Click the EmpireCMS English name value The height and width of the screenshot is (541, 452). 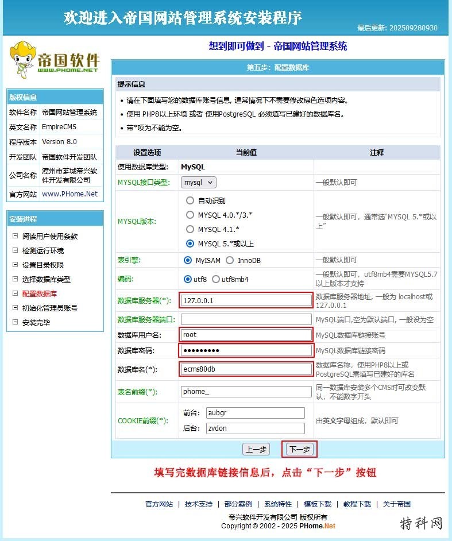click(x=59, y=127)
